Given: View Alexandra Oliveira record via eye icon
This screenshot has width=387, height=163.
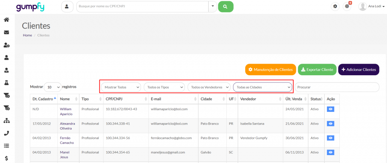Looking at the screenshot, I should [x=331, y=123].
